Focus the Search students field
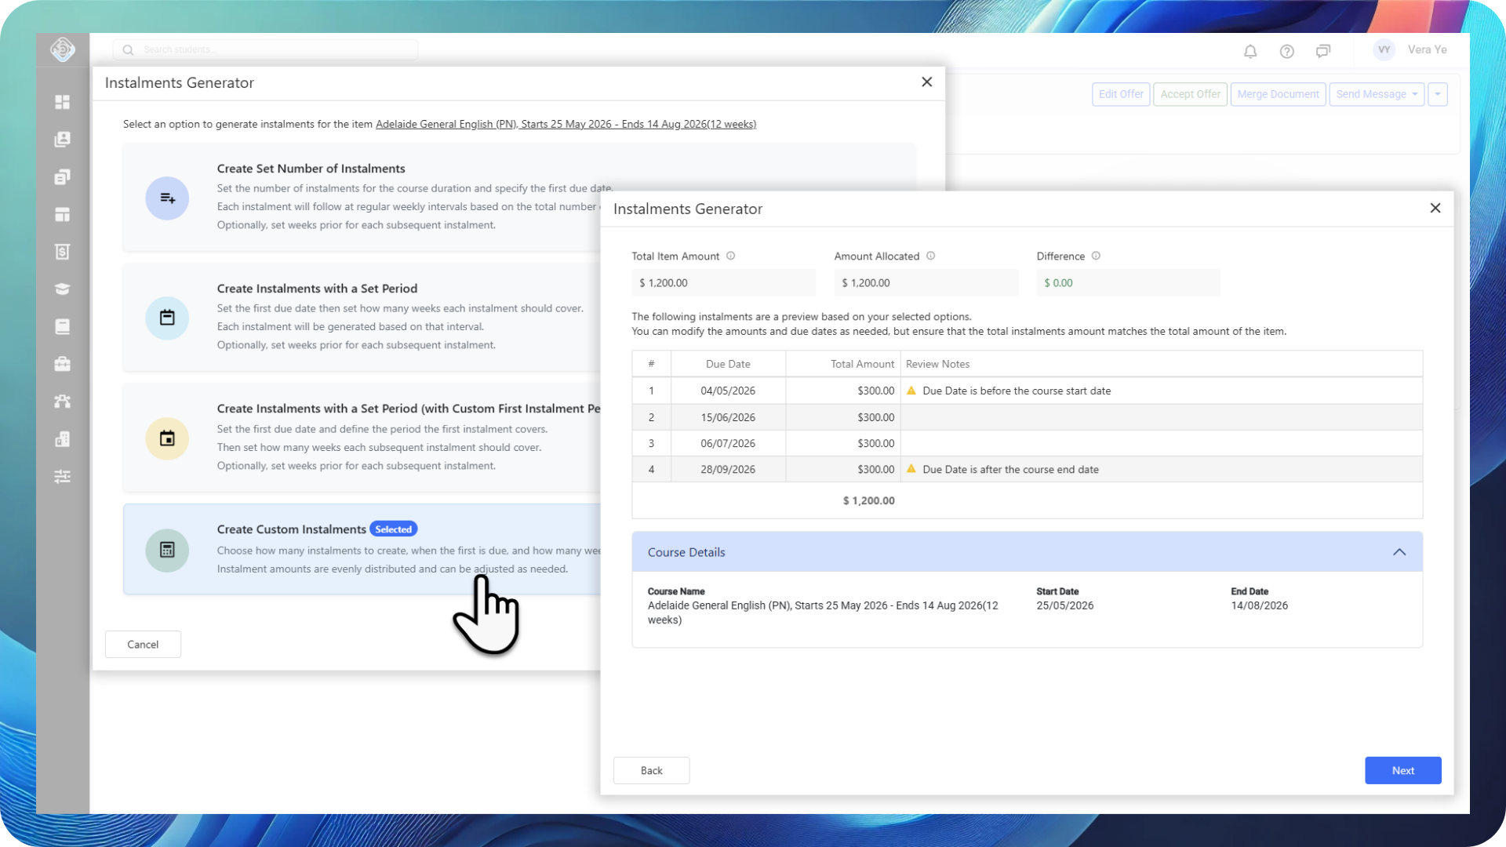 coord(265,49)
